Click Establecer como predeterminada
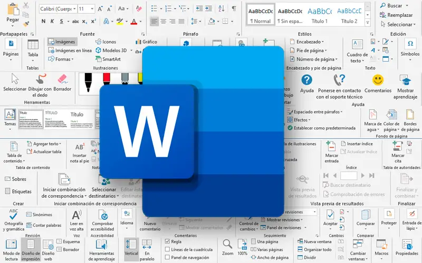Image resolution: width=422 pixels, height=263 pixels. pyautogui.click(x=321, y=128)
